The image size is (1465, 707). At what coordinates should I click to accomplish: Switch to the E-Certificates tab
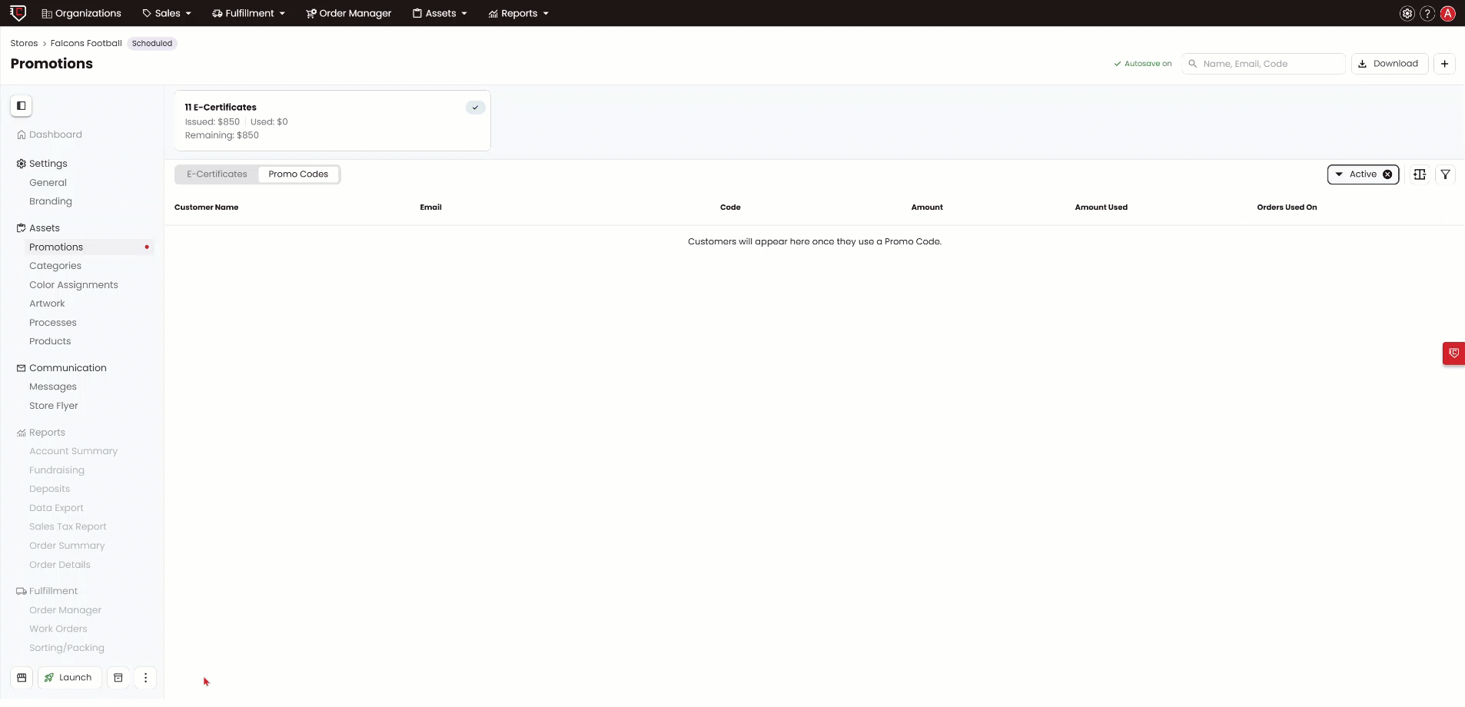[217, 174]
